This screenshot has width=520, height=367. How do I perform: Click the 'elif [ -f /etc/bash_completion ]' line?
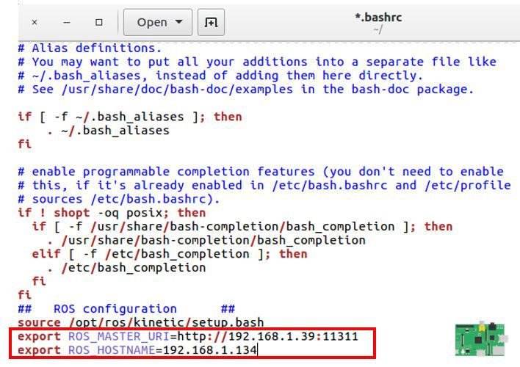[170, 254]
